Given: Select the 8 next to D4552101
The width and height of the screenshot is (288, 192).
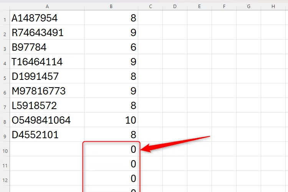Looking at the screenshot, I should tap(111, 134).
